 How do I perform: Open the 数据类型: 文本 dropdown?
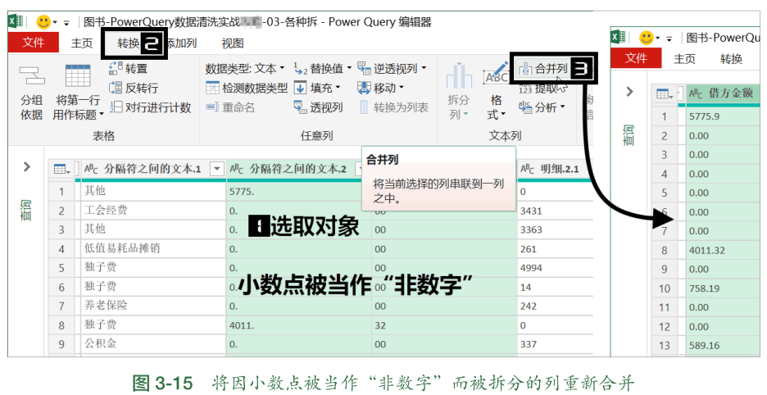click(245, 69)
